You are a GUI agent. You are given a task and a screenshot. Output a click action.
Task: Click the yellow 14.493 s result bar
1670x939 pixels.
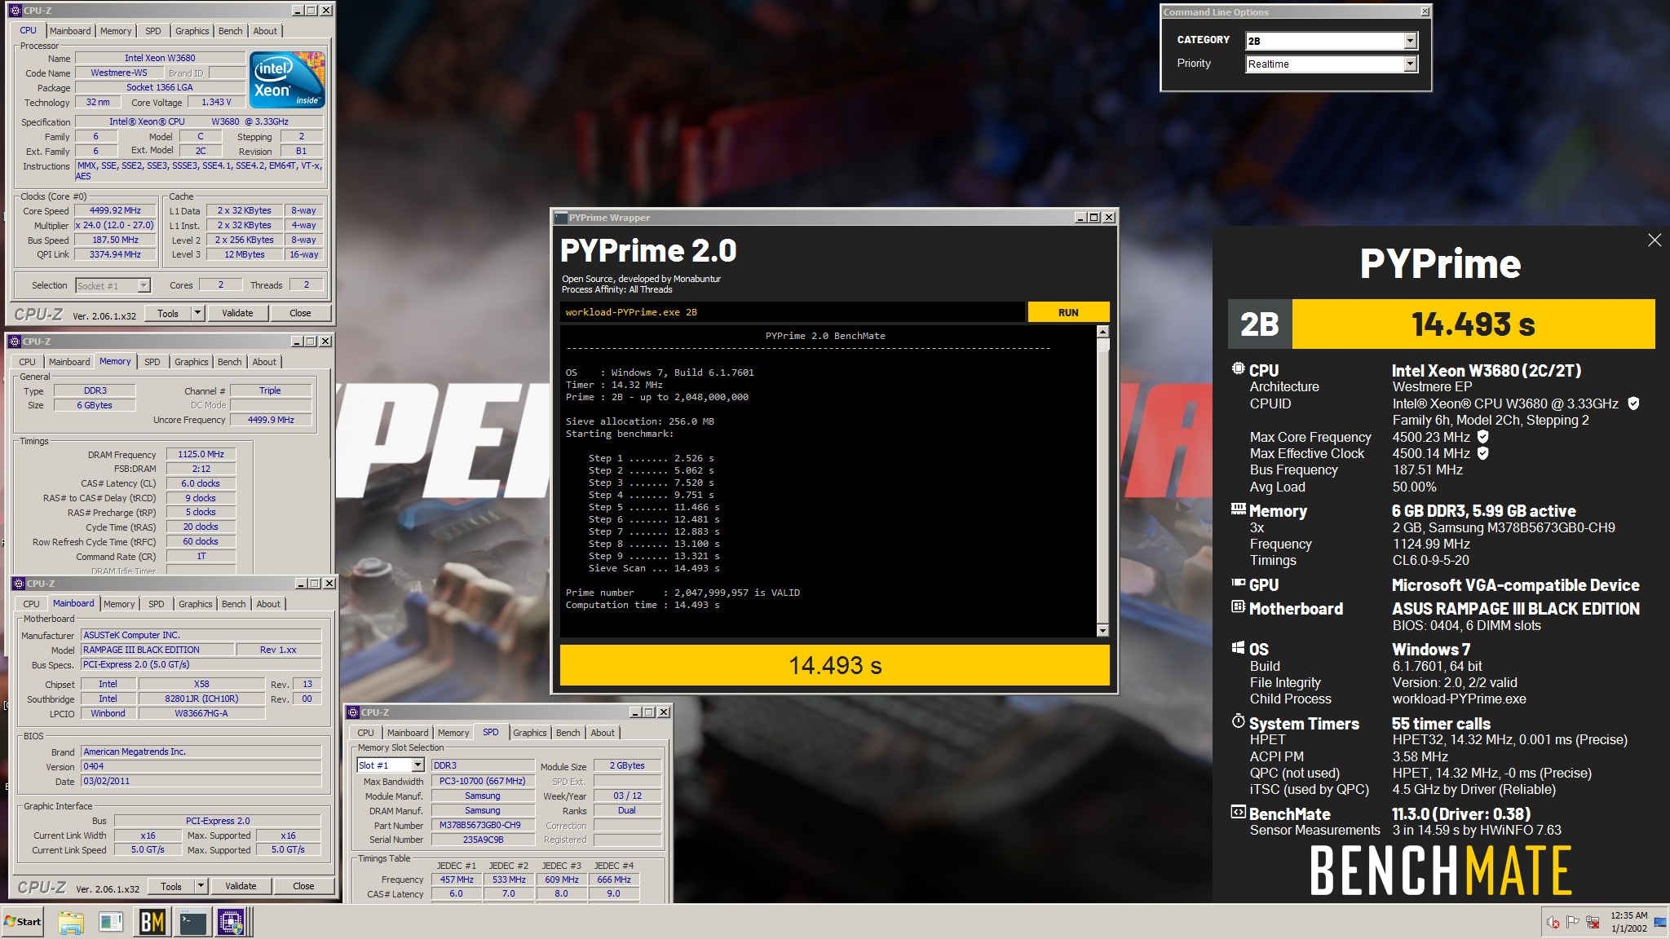(834, 665)
